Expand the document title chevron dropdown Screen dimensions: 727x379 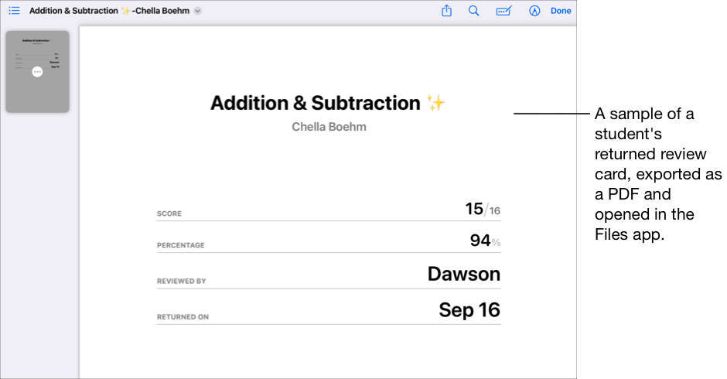click(x=198, y=11)
